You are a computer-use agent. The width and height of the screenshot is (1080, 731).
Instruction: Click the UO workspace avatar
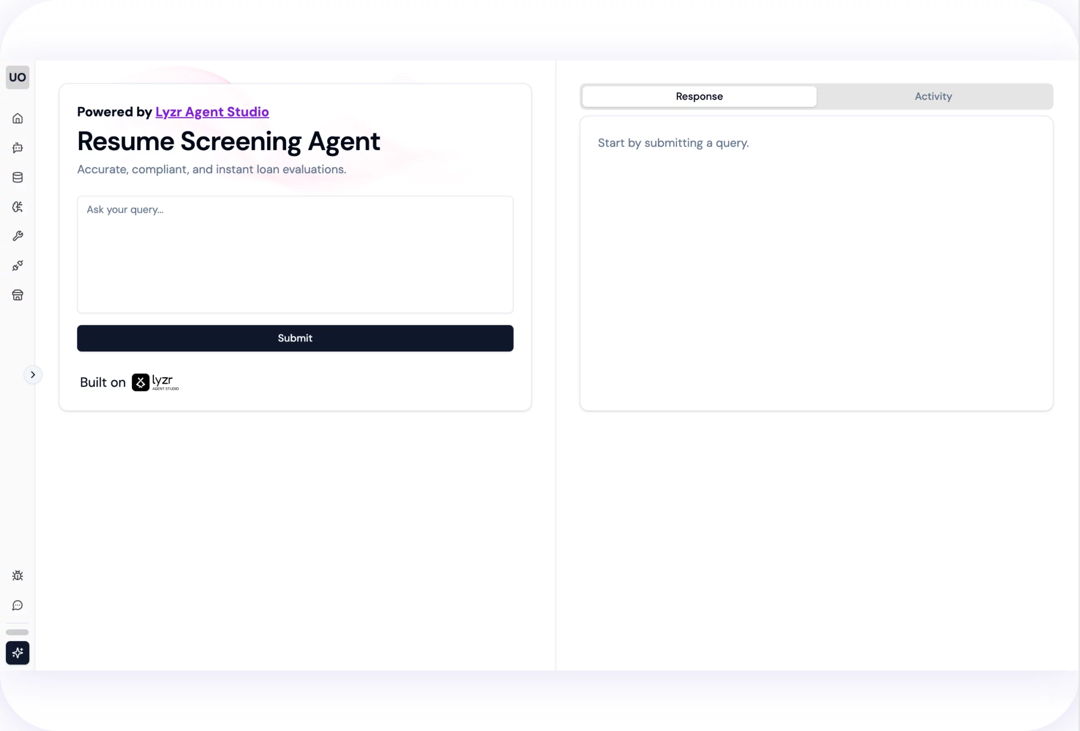click(18, 77)
